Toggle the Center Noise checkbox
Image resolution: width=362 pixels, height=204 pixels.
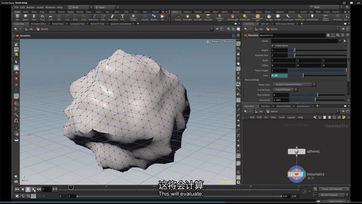273,46
